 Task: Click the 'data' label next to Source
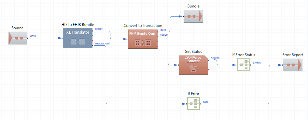click(x=33, y=36)
